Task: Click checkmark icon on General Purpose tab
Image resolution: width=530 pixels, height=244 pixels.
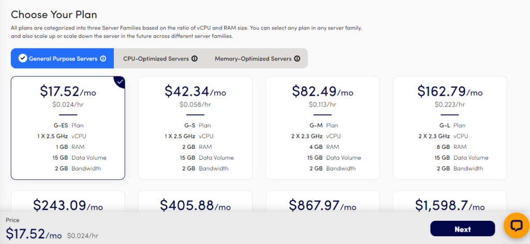Action: [x=22, y=58]
